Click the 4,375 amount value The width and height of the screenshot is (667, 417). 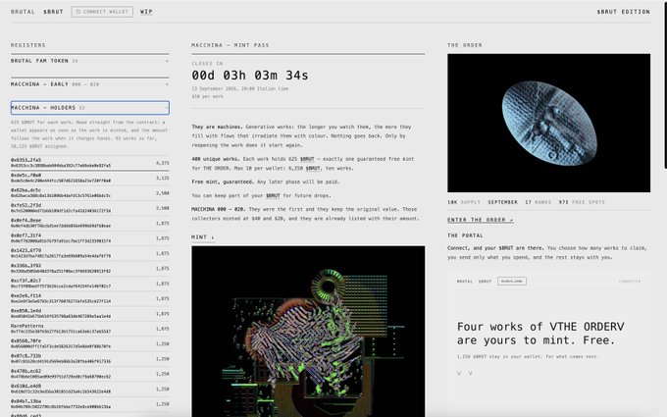click(163, 163)
